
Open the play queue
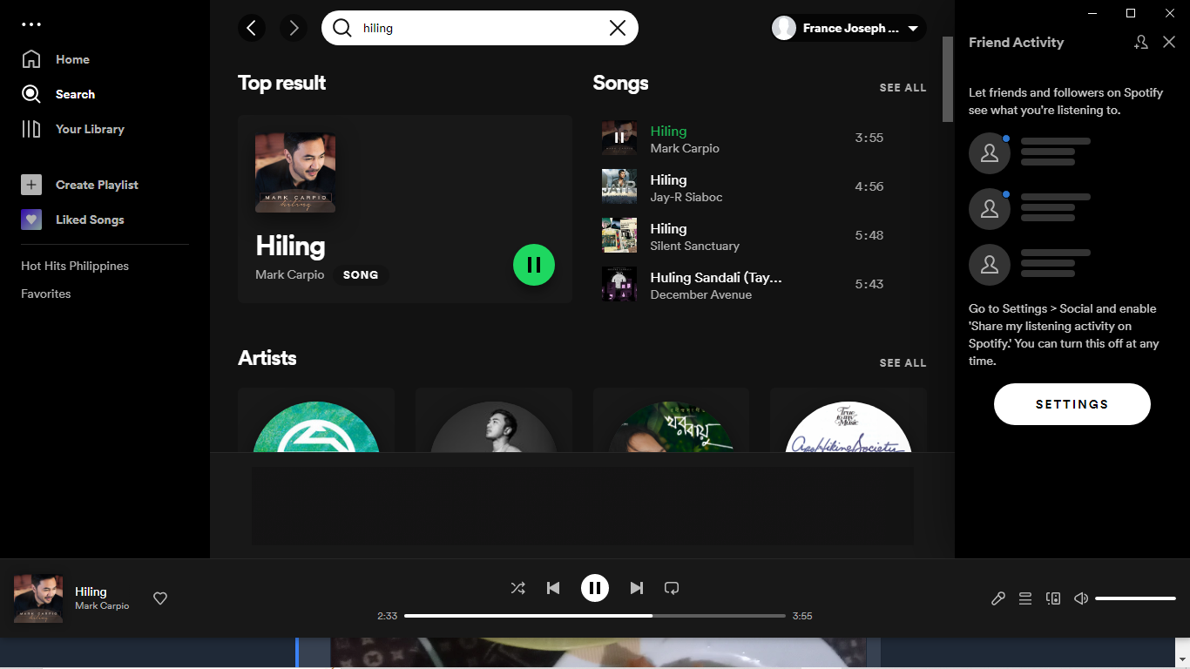tap(1025, 598)
